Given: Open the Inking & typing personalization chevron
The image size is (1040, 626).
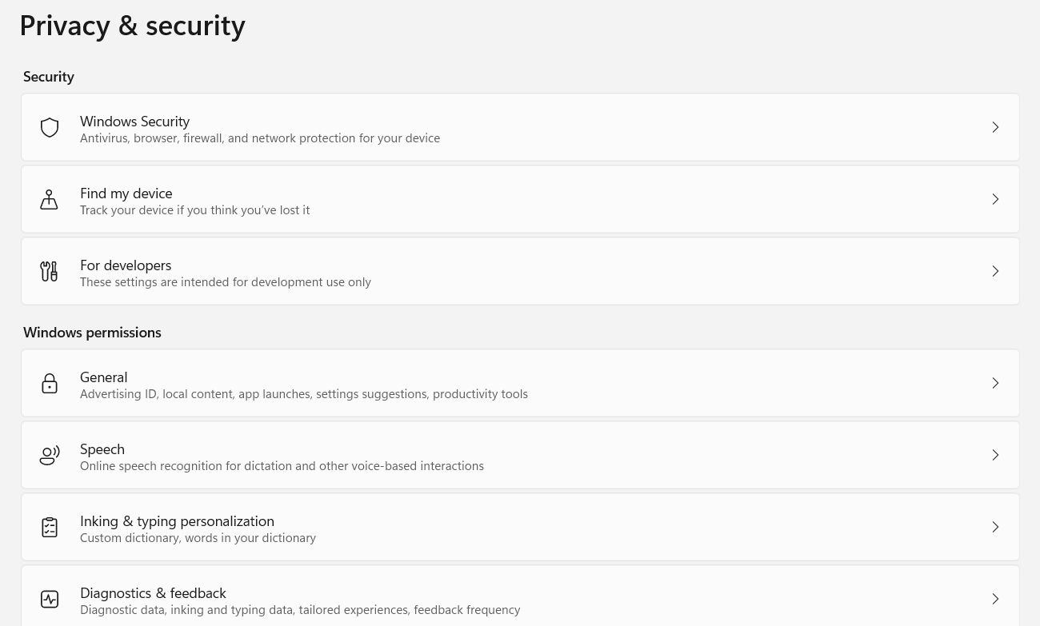Looking at the screenshot, I should pos(995,527).
